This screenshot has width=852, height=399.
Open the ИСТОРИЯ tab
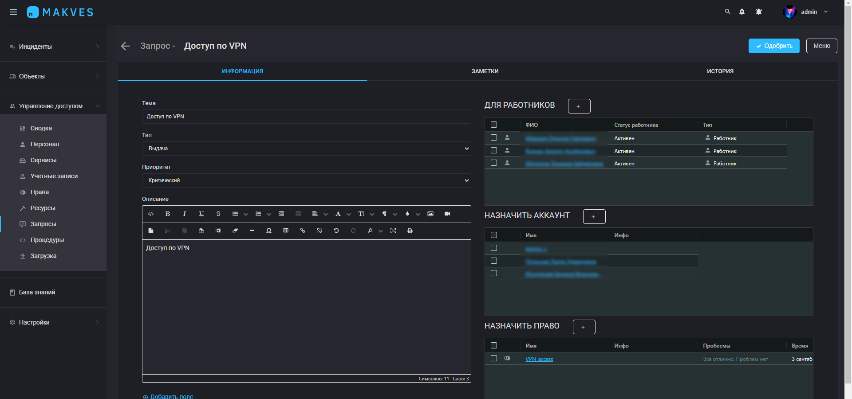pos(720,71)
